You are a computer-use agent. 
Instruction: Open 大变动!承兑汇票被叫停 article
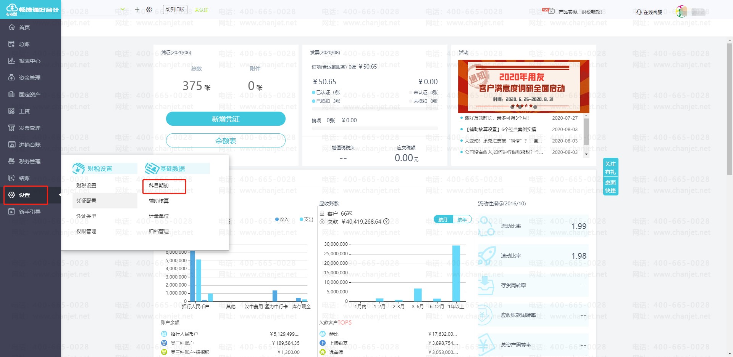pos(503,141)
